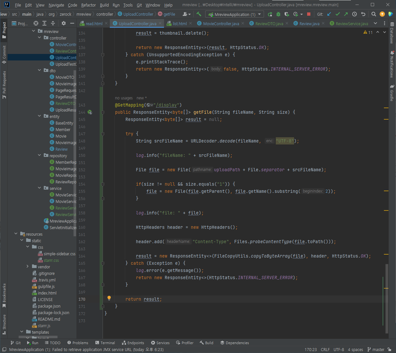The width and height of the screenshot is (396, 353).
Task: Collapse the entity folder
Action: pos(40,116)
